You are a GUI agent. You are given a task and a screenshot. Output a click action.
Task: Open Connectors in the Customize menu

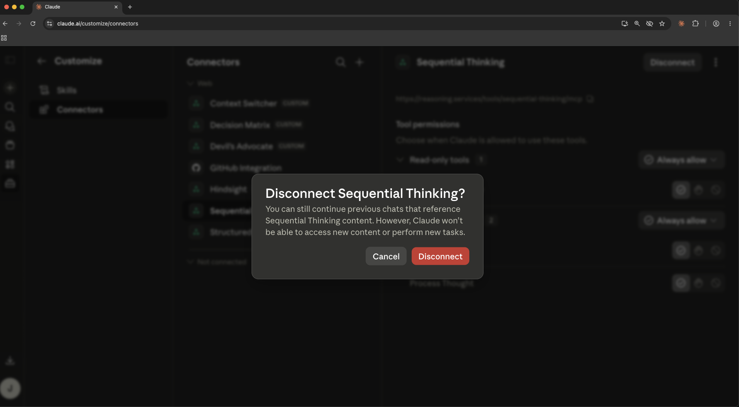click(x=99, y=110)
